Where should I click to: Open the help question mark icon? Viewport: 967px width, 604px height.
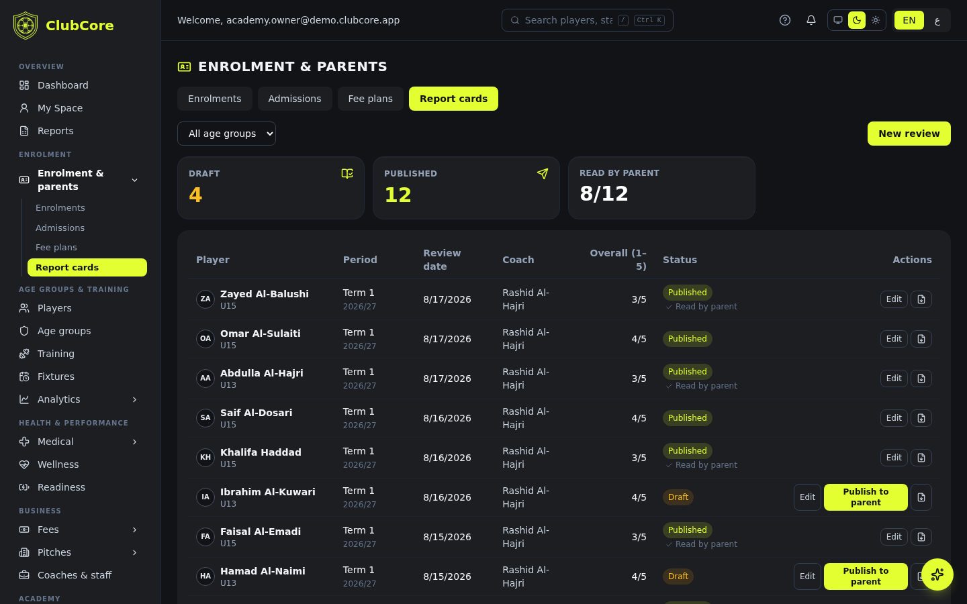(785, 20)
